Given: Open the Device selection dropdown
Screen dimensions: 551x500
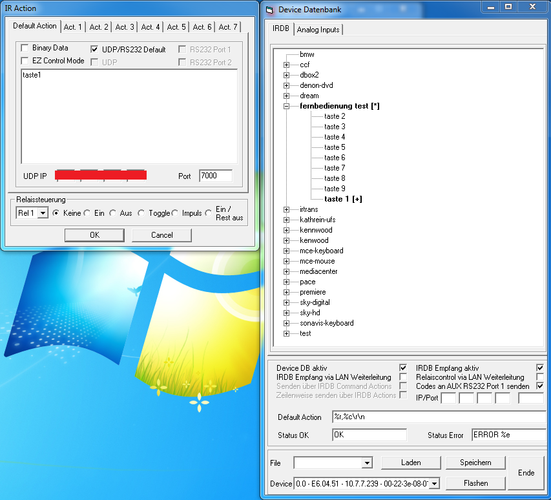Looking at the screenshot, I should tap(434, 483).
